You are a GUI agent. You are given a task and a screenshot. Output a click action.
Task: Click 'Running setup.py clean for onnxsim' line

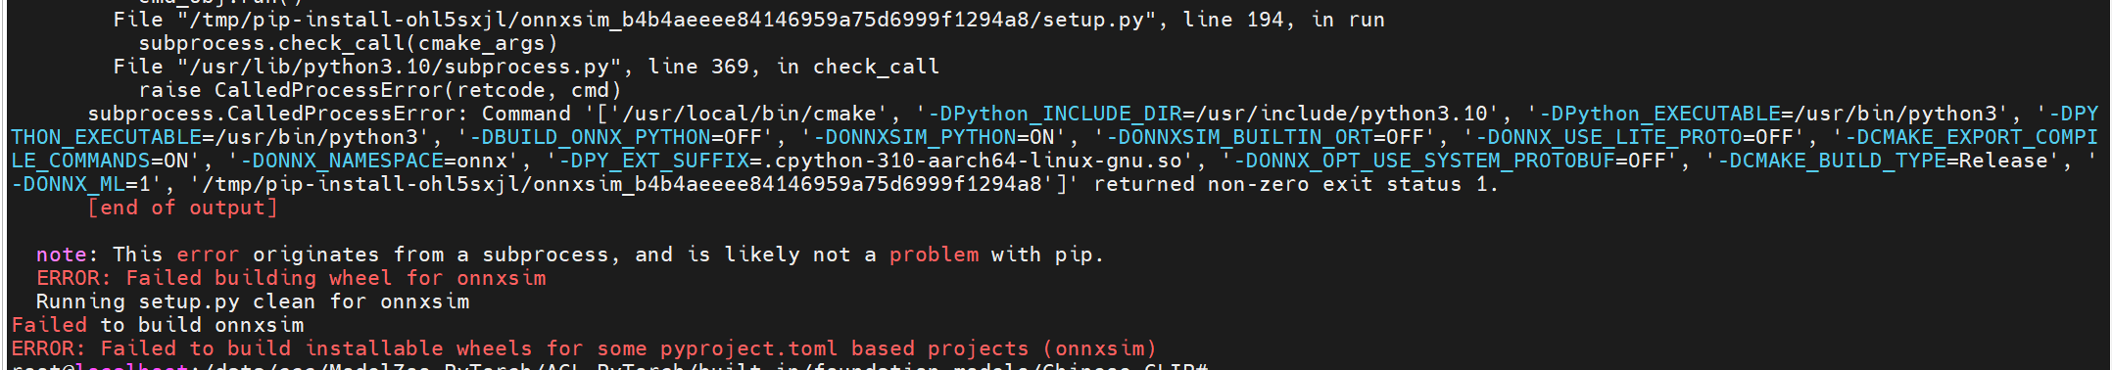pyautogui.click(x=253, y=302)
